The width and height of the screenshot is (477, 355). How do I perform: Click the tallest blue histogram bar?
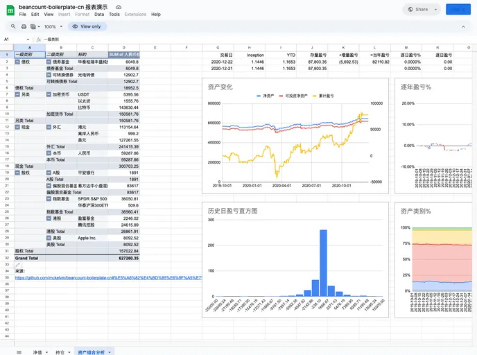323,263
